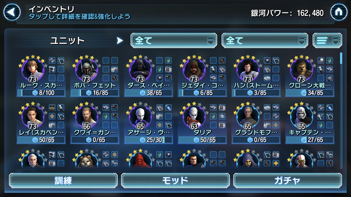Select the Boba Fett character portrait

tap(87, 69)
